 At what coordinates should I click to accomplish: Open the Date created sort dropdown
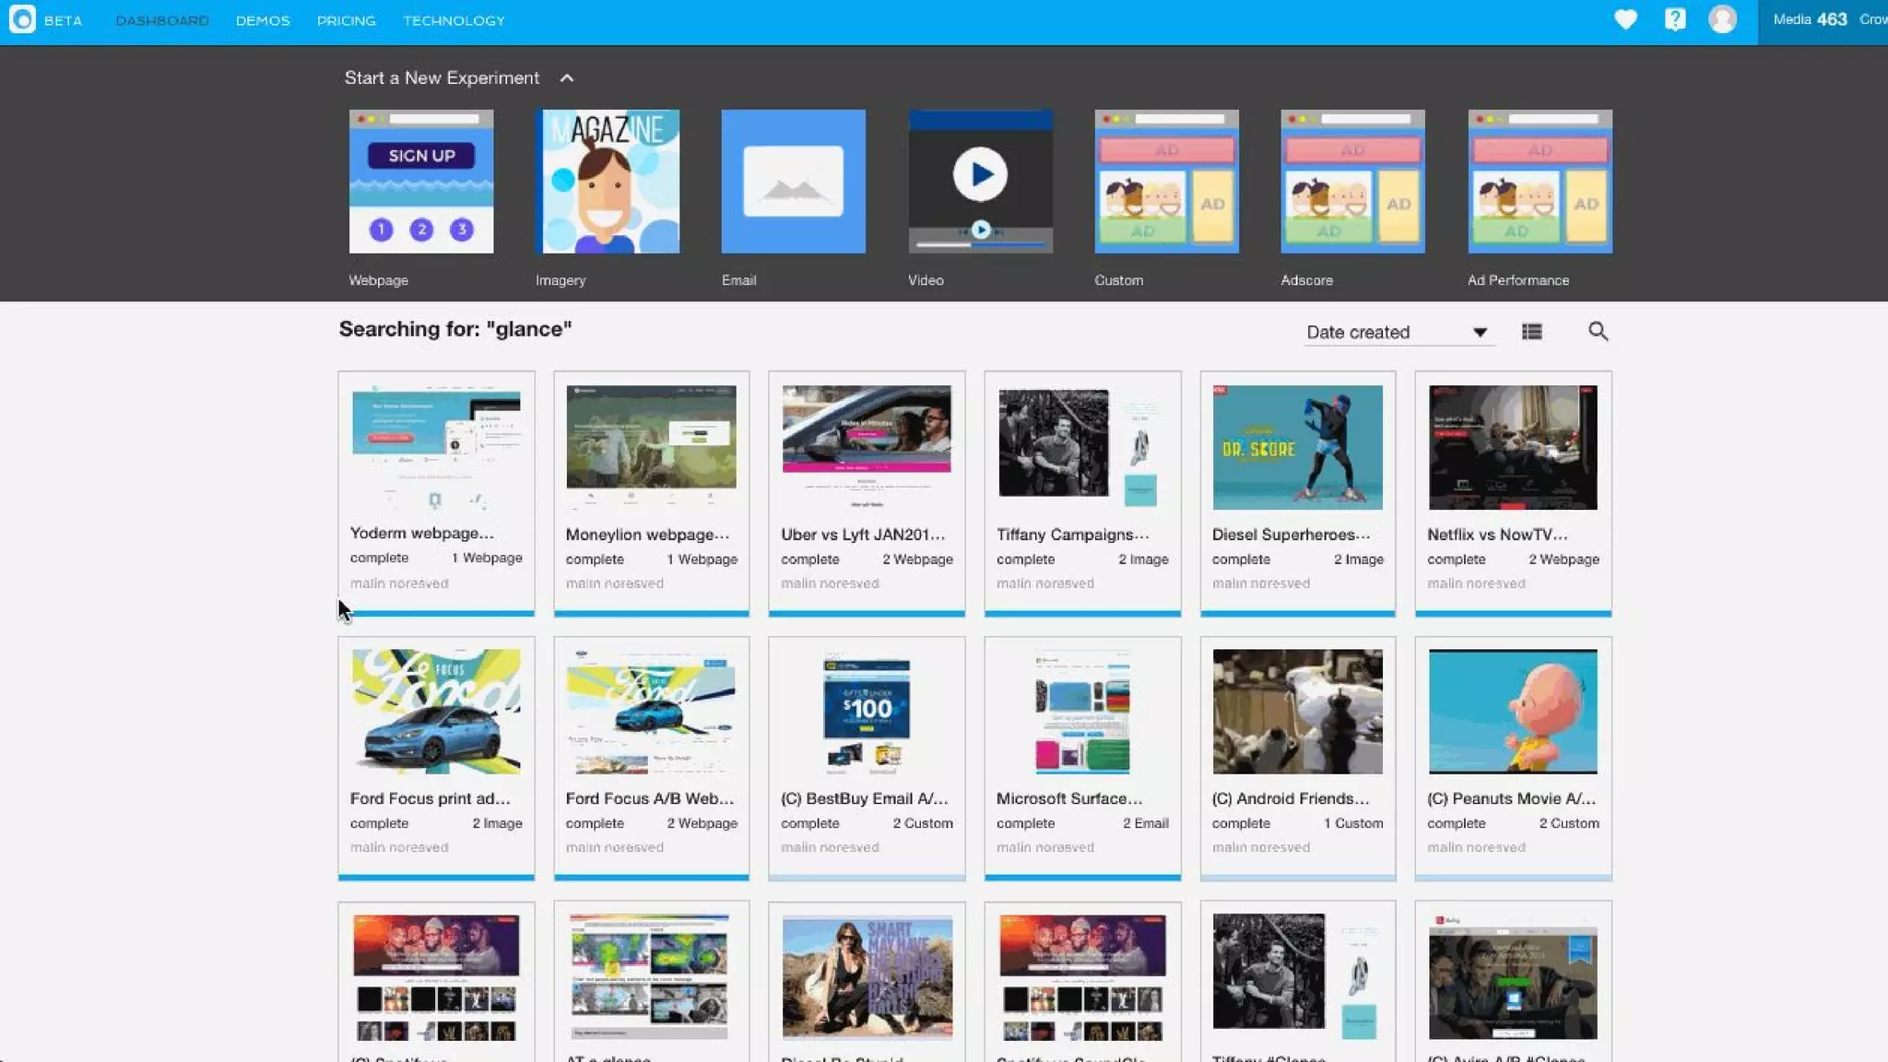pos(1398,332)
